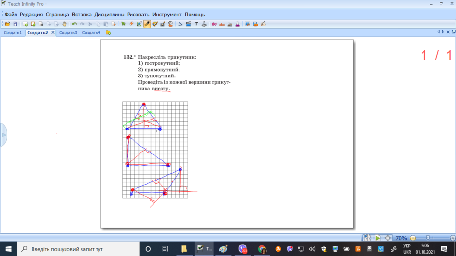Expand the left side panel arrow

pyautogui.click(x=3, y=135)
